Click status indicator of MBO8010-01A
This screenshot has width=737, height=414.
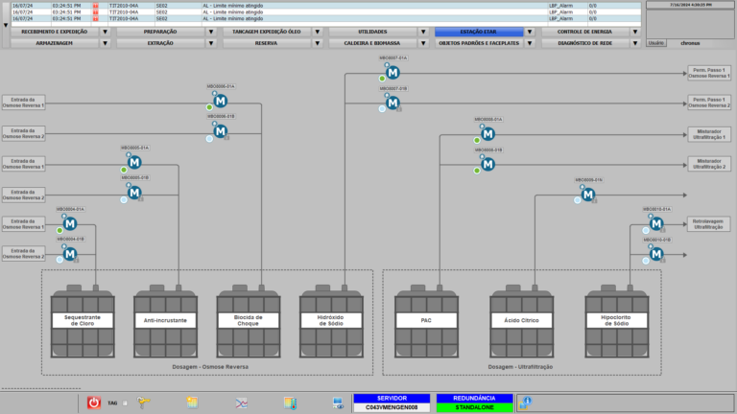(x=646, y=230)
